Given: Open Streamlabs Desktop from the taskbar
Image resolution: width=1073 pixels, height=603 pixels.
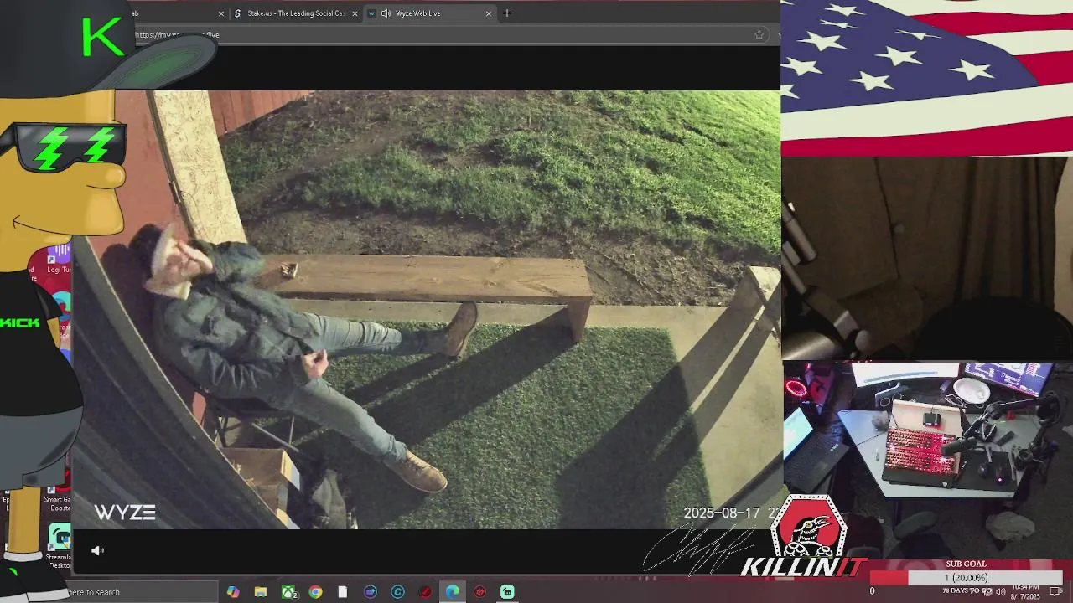Looking at the screenshot, I should coord(507,592).
